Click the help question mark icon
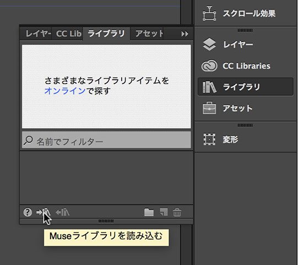The height and width of the screenshot is (265, 298). [28, 212]
